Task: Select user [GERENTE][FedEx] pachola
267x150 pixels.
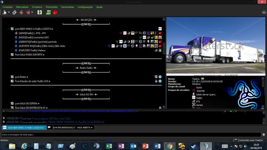Action: 38,42
